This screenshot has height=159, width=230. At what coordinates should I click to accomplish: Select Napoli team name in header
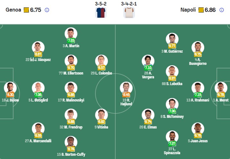click(188, 10)
